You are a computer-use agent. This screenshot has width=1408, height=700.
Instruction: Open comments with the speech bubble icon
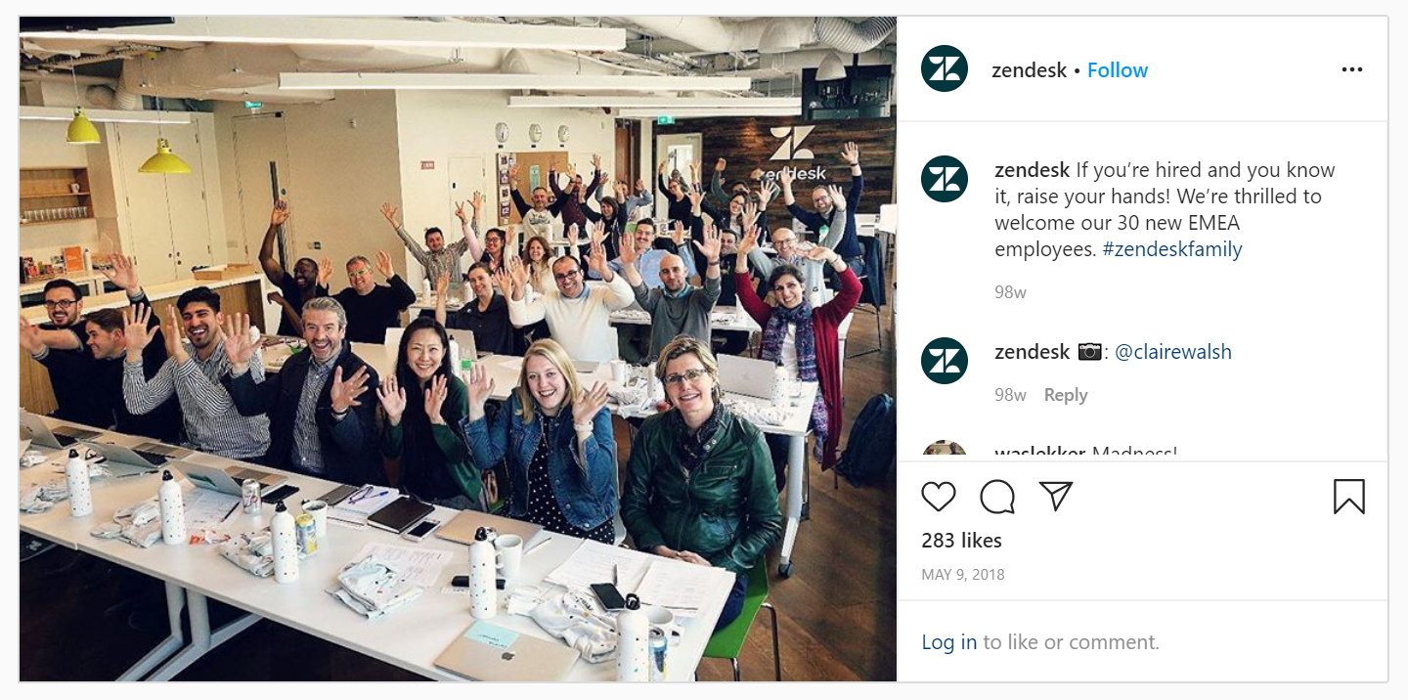point(997,497)
